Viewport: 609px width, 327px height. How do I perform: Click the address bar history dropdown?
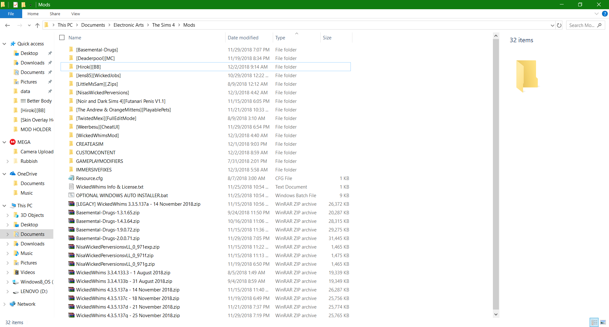click(552, 25)
